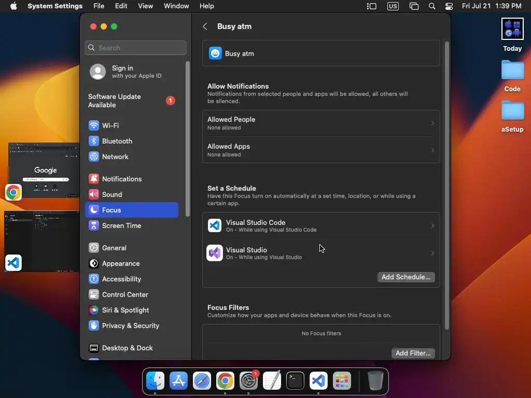This screenshot has width=531, height=398.
Task: Open Trash from the Dock
Action: (x=375, y=381)
